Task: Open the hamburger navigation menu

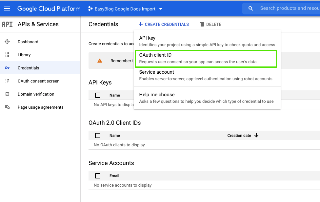Action: [7, 9]
